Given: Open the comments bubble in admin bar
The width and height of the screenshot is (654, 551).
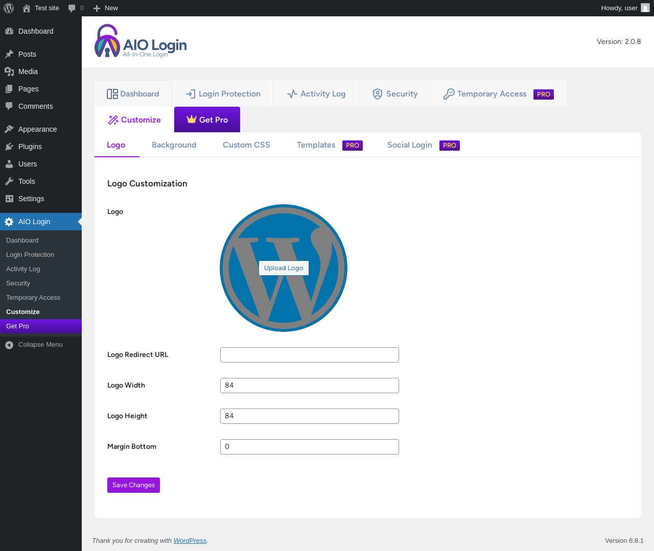Looking at the screenshot, I should click(x=72, y=8).
